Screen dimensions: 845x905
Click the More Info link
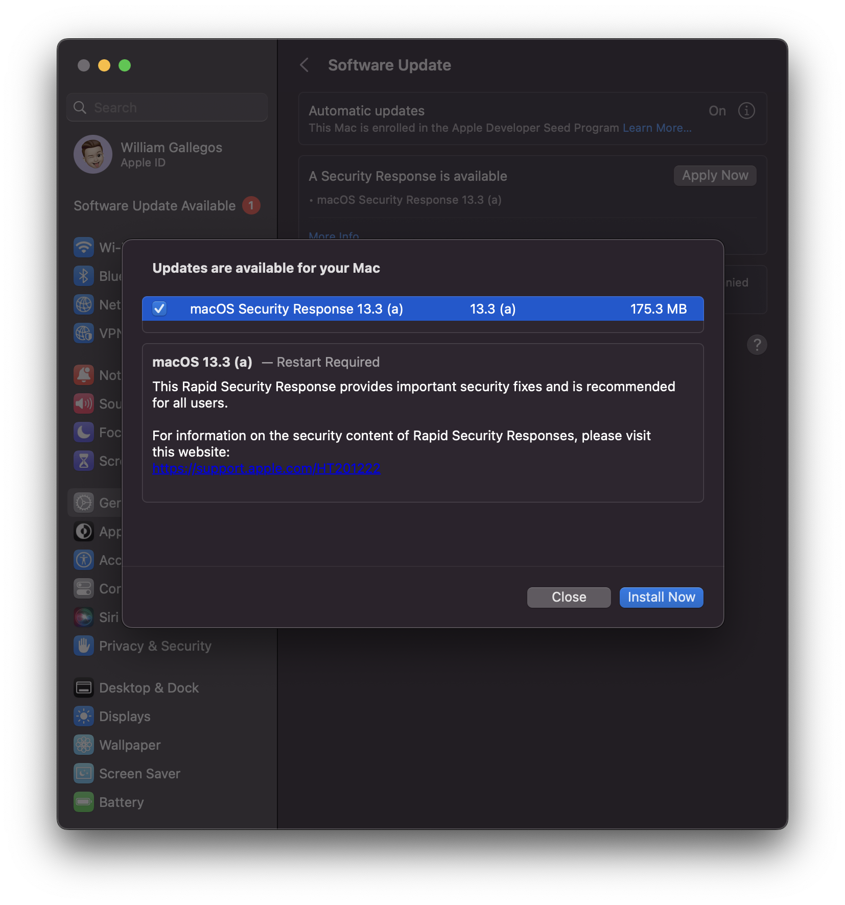(x=334, y=235)
